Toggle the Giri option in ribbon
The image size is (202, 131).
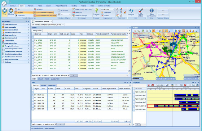(17, 9)
